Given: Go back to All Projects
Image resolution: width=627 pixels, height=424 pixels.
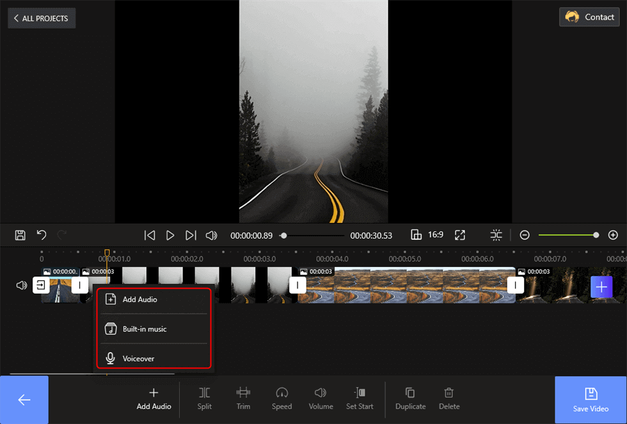Looking at the screenshot, I should [42, 19].
